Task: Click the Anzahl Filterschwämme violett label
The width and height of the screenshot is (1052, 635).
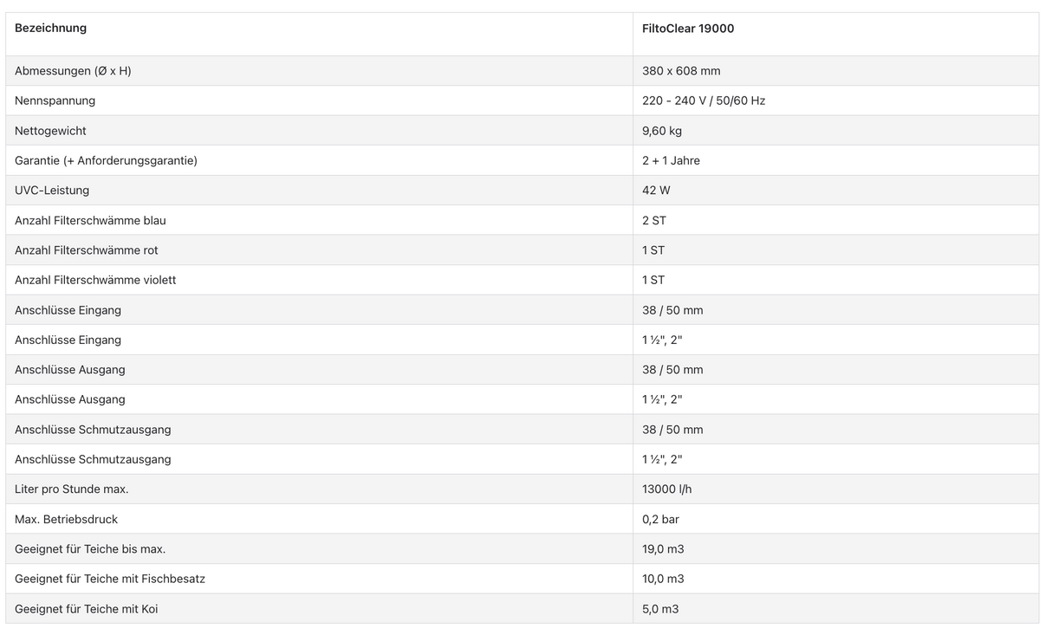Action: (x=95, y=280)
